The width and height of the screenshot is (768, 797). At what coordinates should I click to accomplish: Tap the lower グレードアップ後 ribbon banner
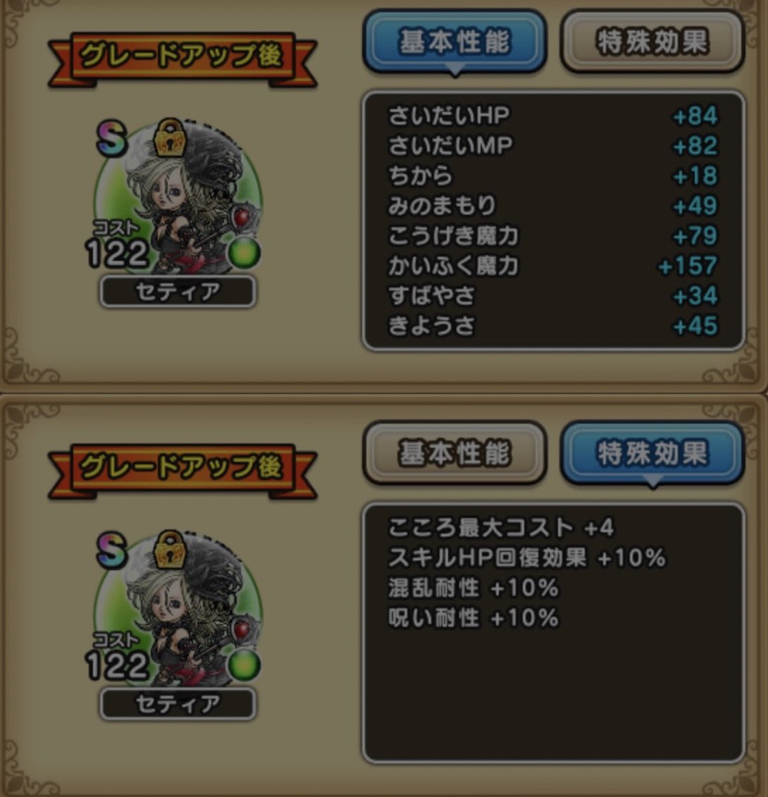tap(182, 470)
